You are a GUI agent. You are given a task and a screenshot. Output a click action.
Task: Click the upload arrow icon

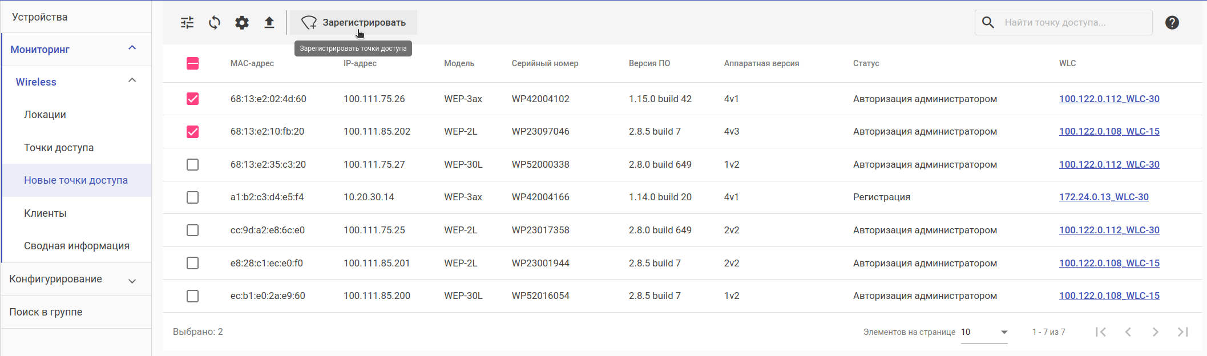tap(269, 23)
